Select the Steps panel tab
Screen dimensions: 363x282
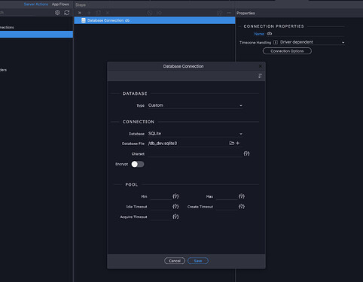(x=81, y=5)
